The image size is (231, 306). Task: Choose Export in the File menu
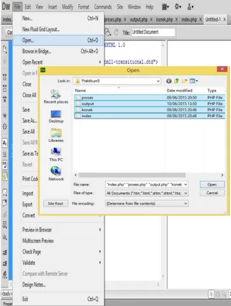click(x=28, y=205)
